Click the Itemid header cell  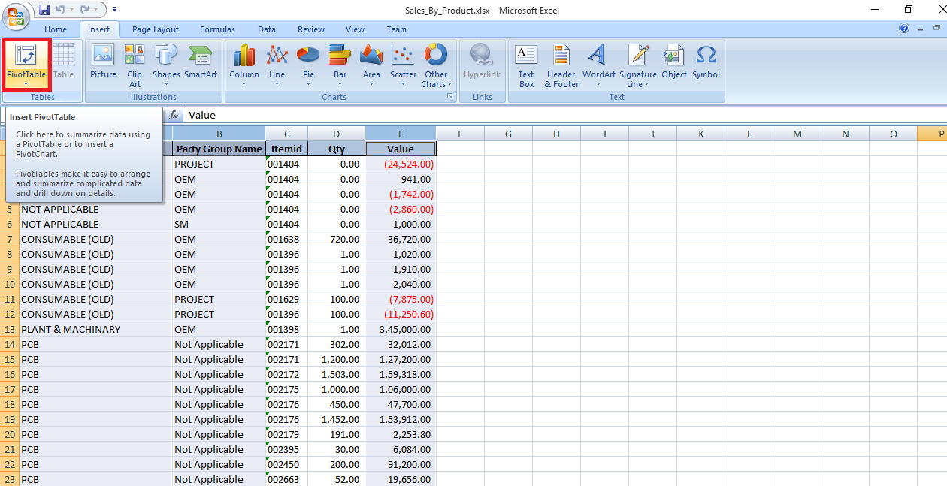tap(286, 149)
